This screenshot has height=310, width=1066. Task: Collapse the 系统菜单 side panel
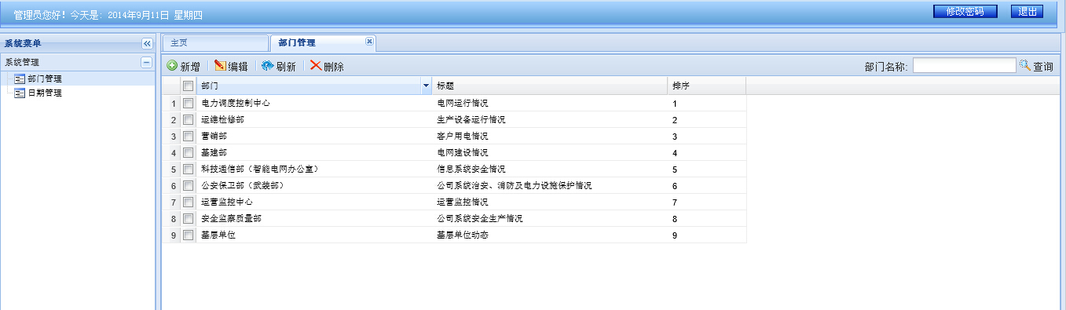tap(146, 43)
